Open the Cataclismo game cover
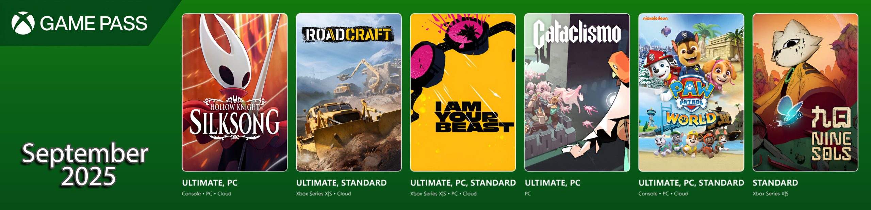The image size is (871, 210). (x=577, y=92)
